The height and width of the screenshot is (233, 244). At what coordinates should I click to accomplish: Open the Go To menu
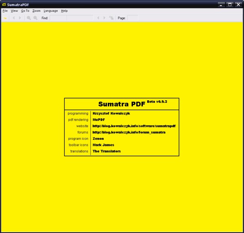coord(25,11)
